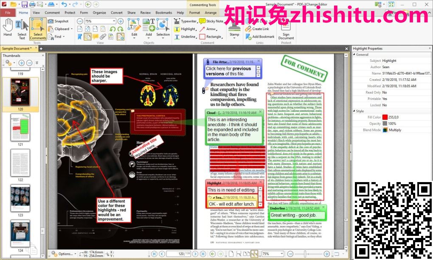Save the document with the floppy icon

pyautogui.click(x=24, y=4)
